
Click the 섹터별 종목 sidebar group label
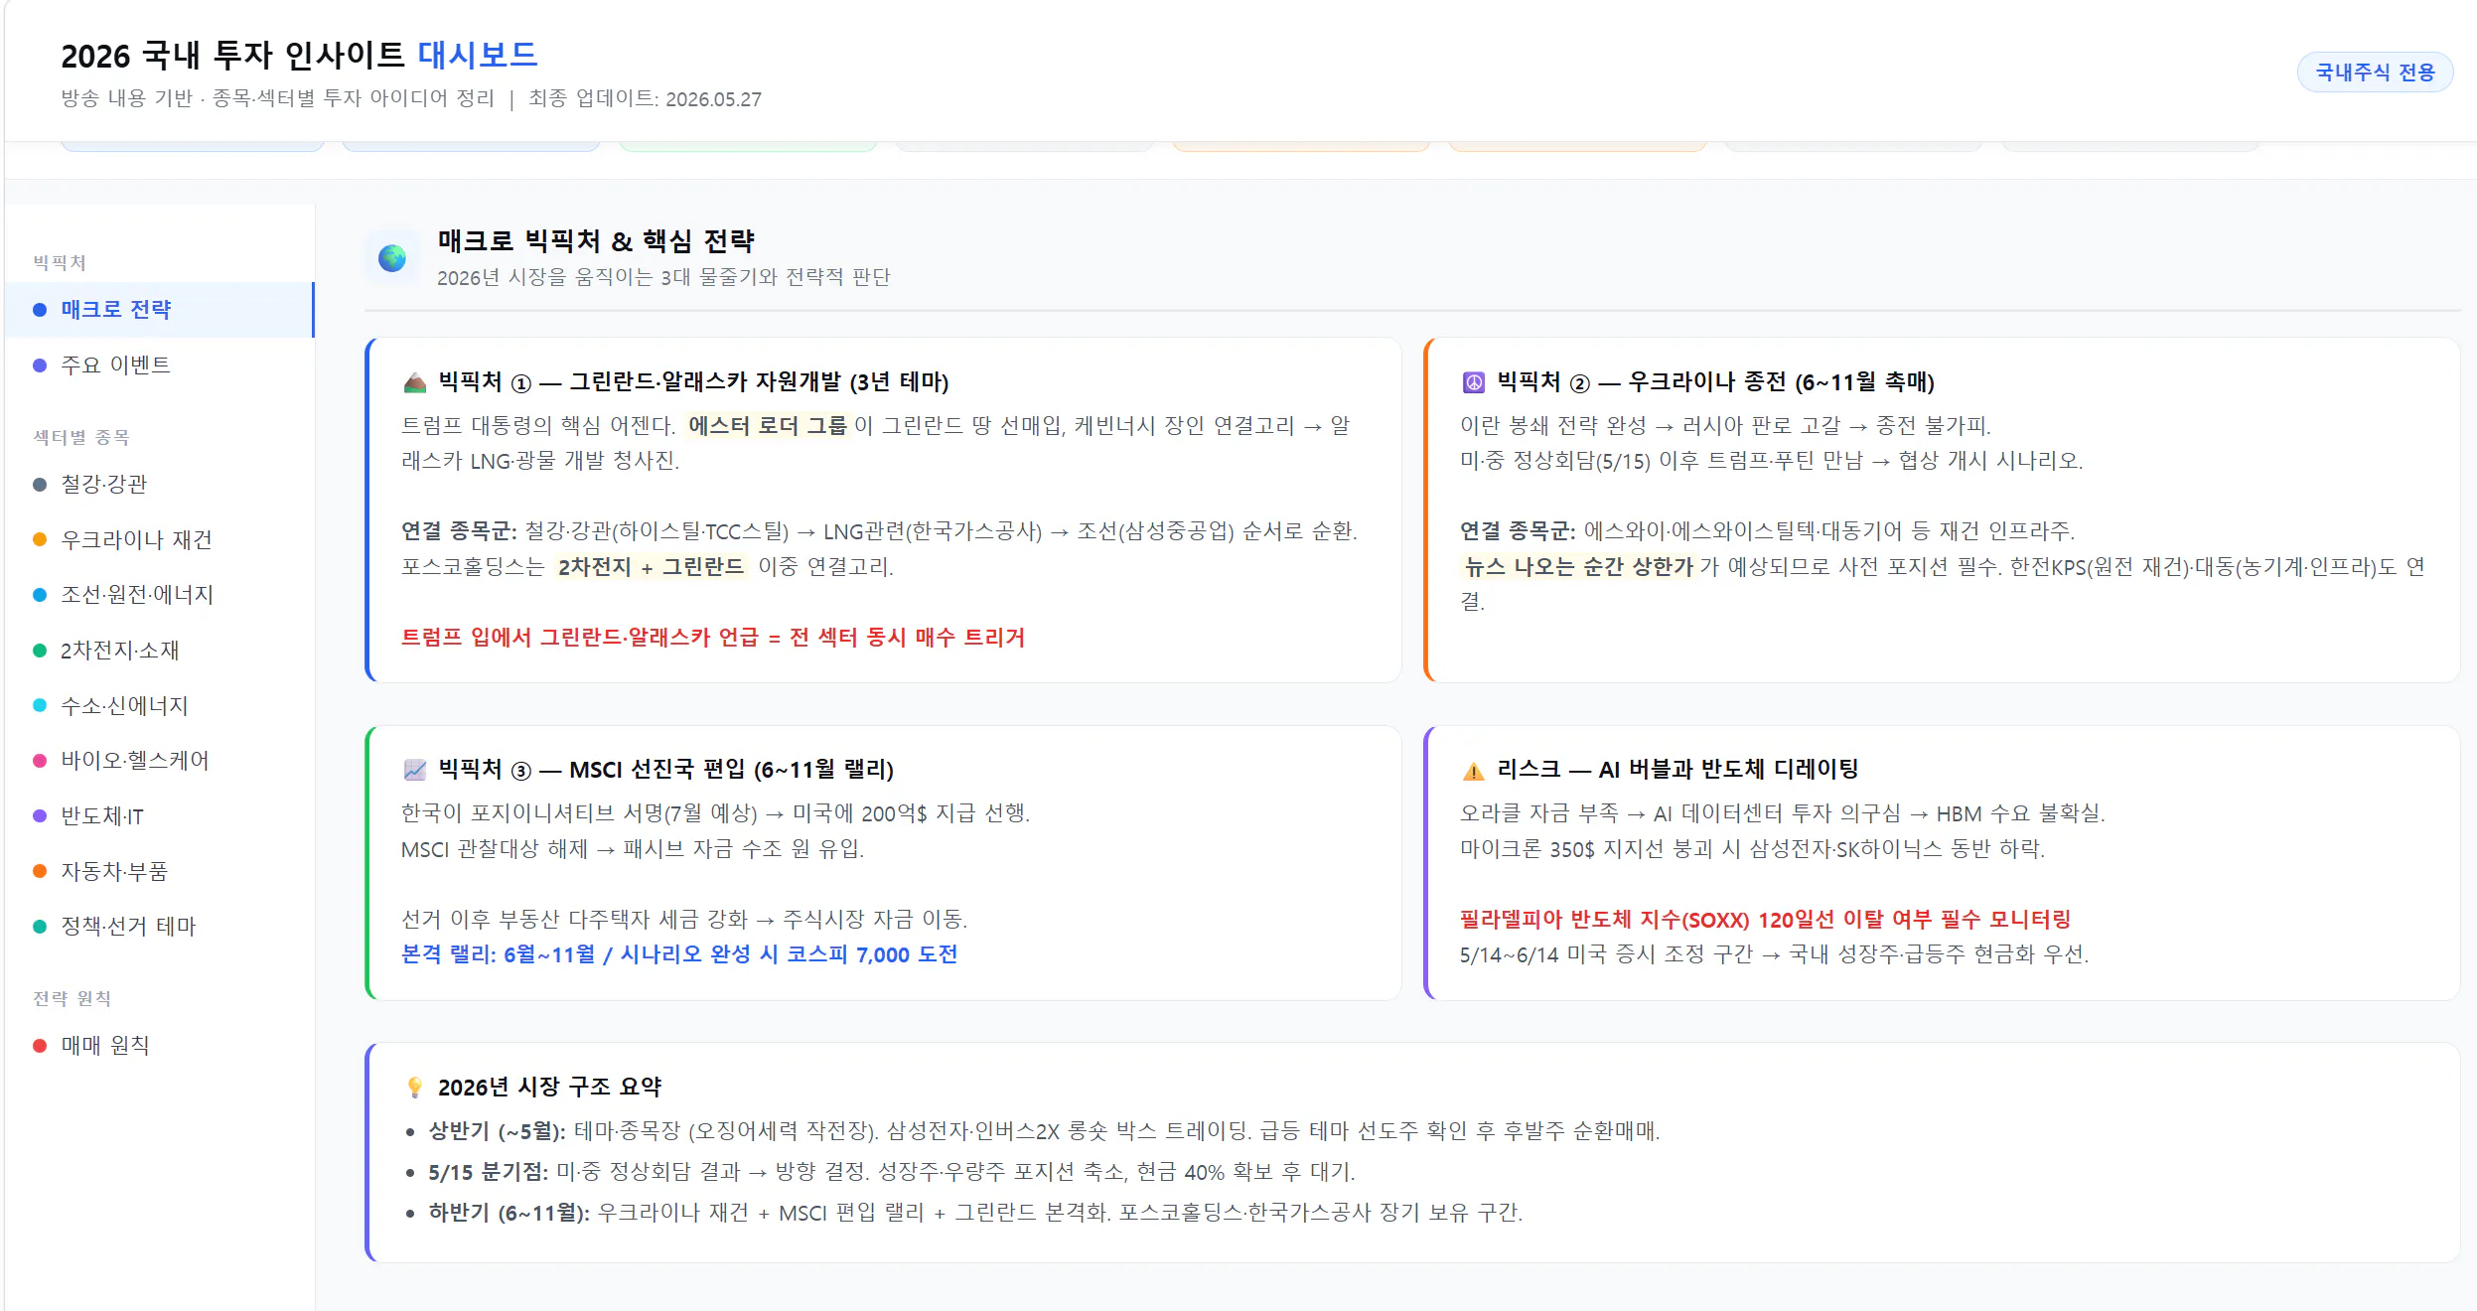pyautogui.click(x=81, y=438)
